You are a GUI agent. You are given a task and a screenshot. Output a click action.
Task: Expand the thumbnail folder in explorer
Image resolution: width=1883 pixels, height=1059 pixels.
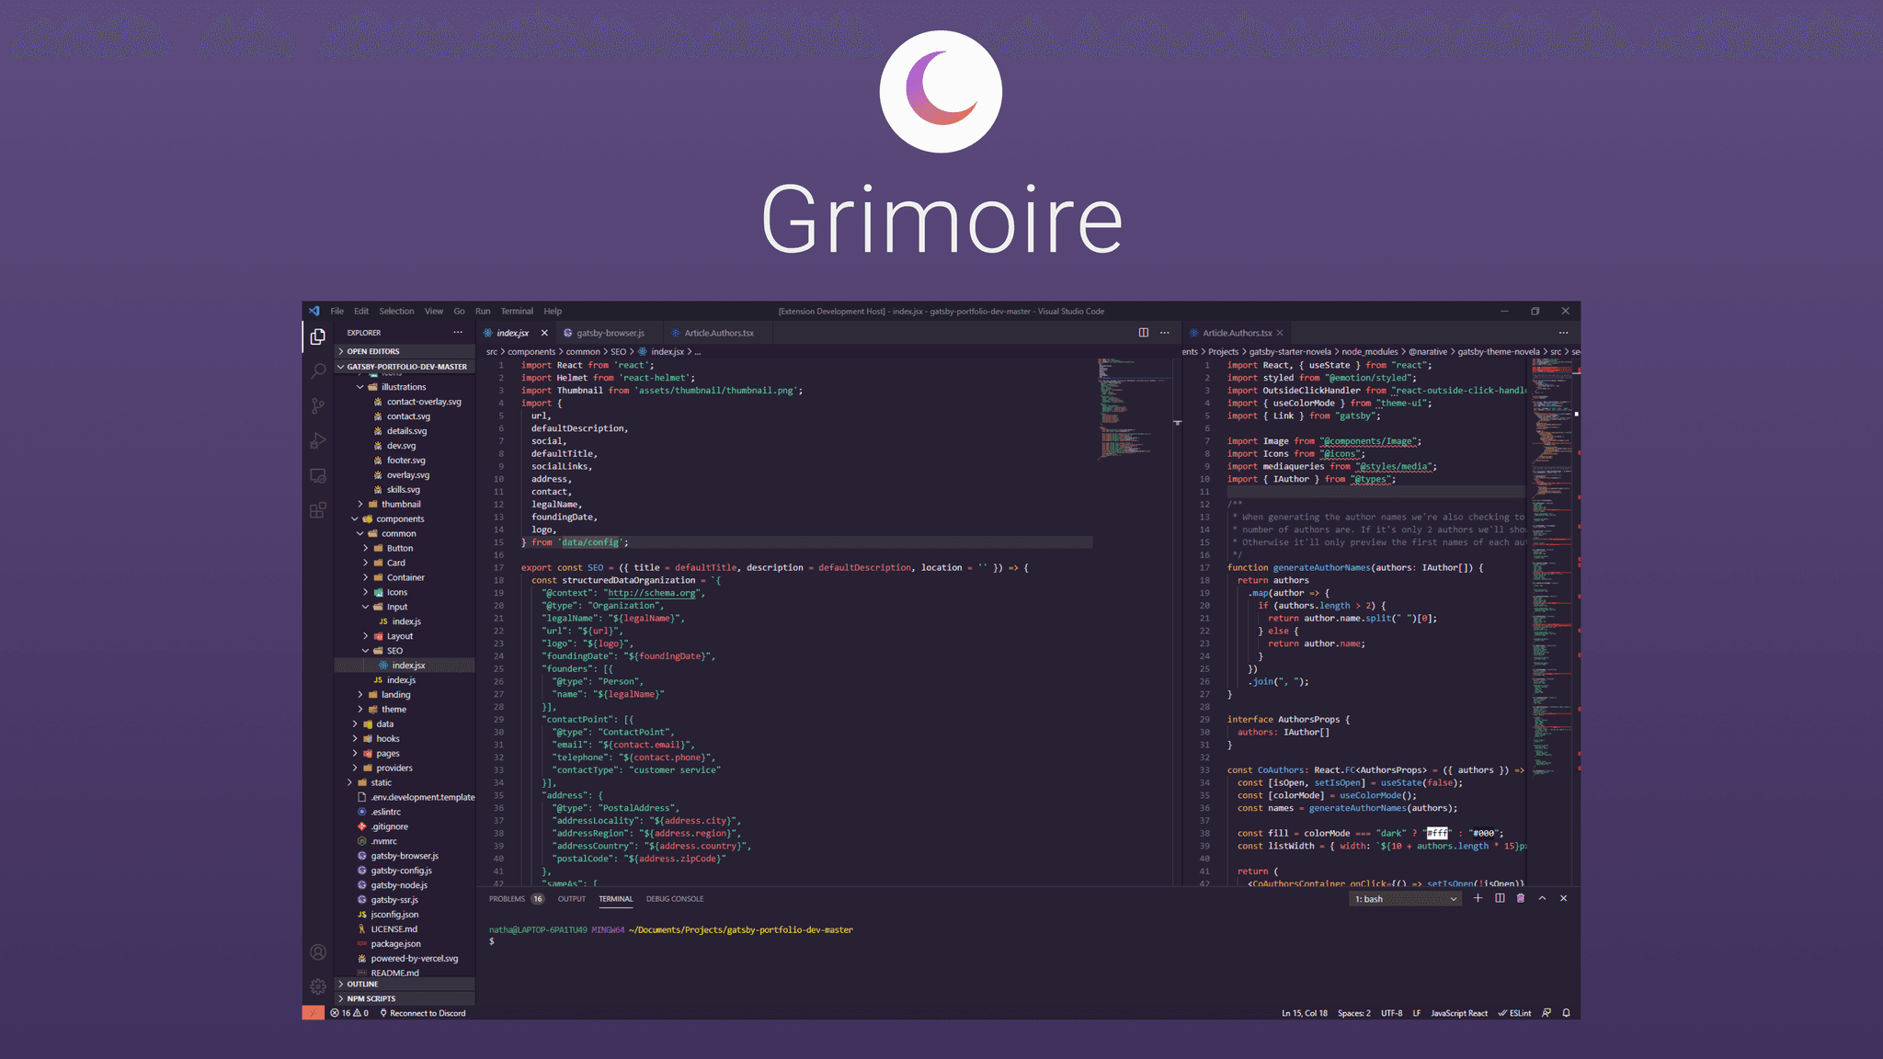[x=401, y=504]
